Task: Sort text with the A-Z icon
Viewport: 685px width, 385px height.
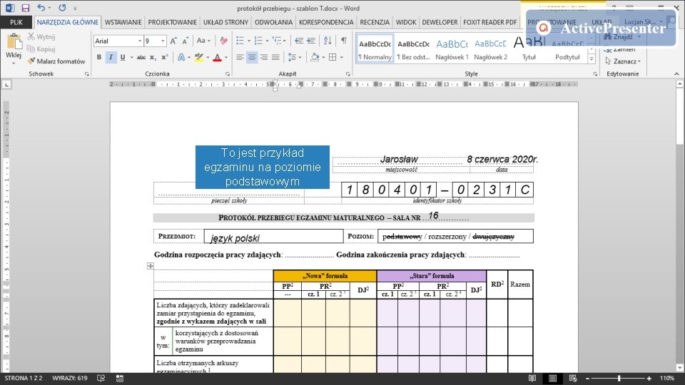Action: coord(328,41)
